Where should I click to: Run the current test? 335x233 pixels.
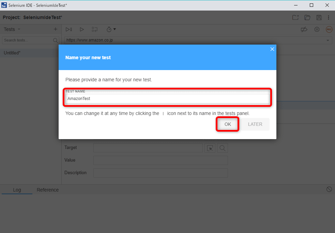pyautogui.click(x=81, y=29)
